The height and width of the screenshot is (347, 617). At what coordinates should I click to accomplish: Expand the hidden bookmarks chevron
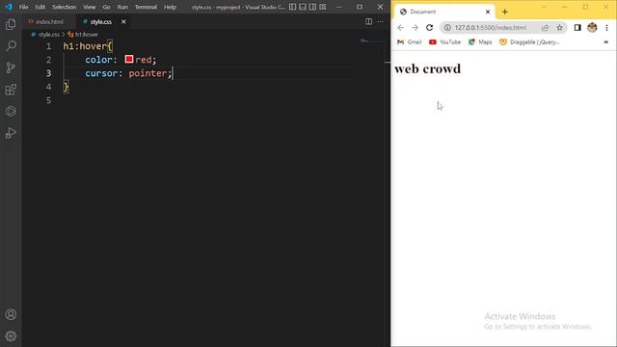pyautogui.click(x=606, y=42)
